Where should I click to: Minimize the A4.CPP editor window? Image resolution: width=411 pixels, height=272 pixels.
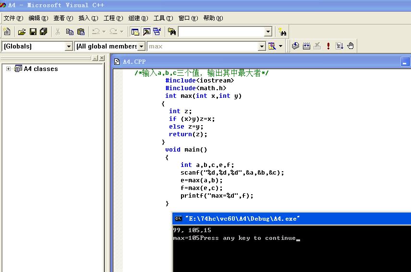pyautogui.click(x=405, y=62)
